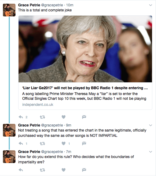Viewport: 156px width, 176px height.
Task: Visit the independent.co.uk source link
Action: click(x=38, y=105)
